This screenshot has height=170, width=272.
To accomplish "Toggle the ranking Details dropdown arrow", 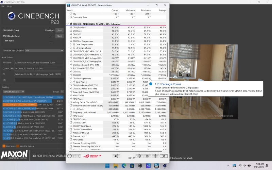I will tap(62, 92).
